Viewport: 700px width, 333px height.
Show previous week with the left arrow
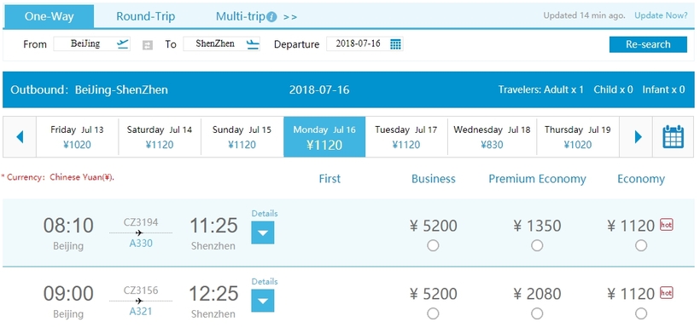tap(20, 136)
